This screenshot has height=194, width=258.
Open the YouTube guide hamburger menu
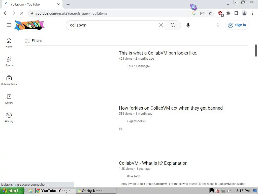(9, 25)
